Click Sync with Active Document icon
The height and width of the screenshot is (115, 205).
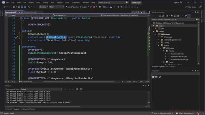click(172, 16)
